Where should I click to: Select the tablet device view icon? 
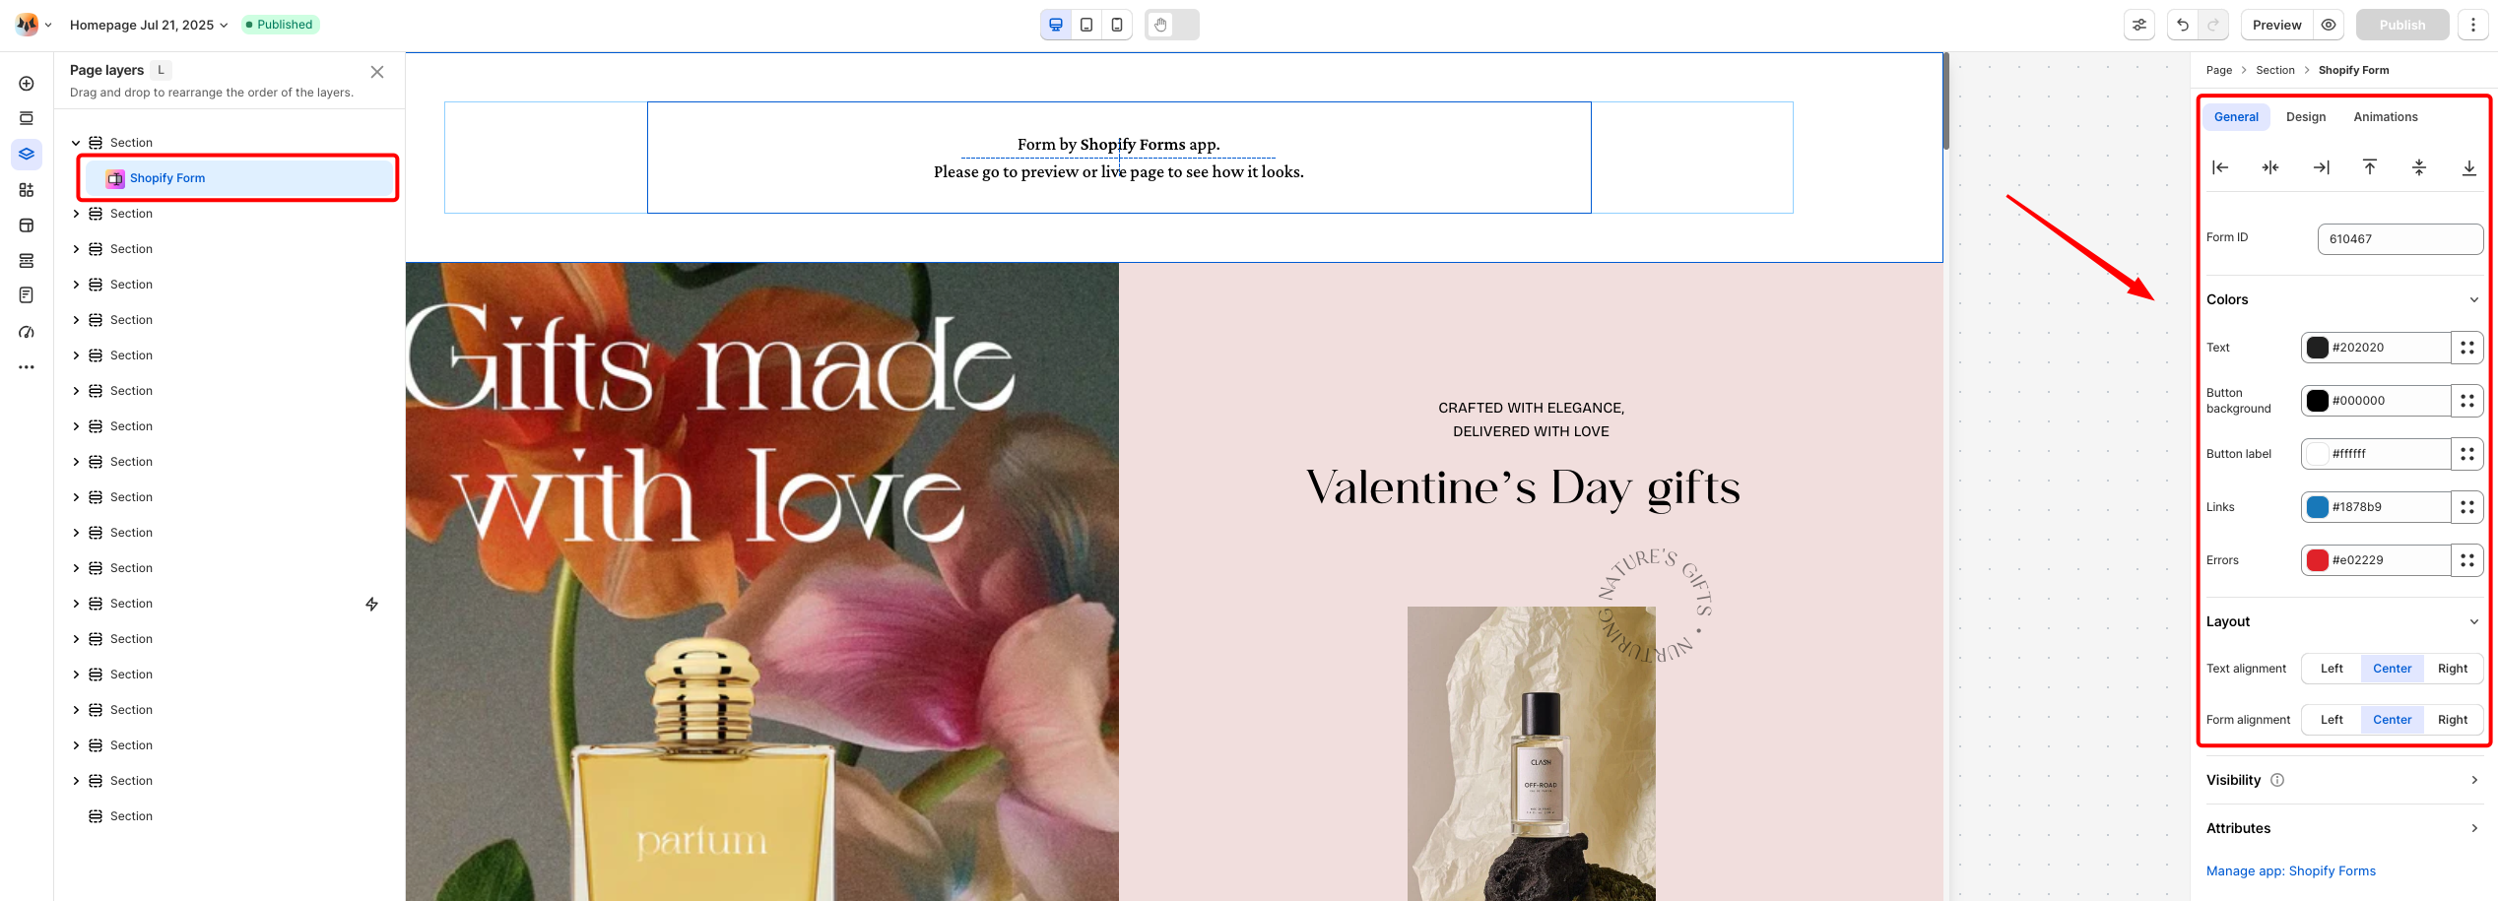pos(1085,25)
